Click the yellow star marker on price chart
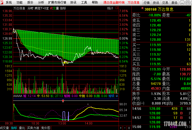This screenshot has width=192, height=130. (64, 62)
